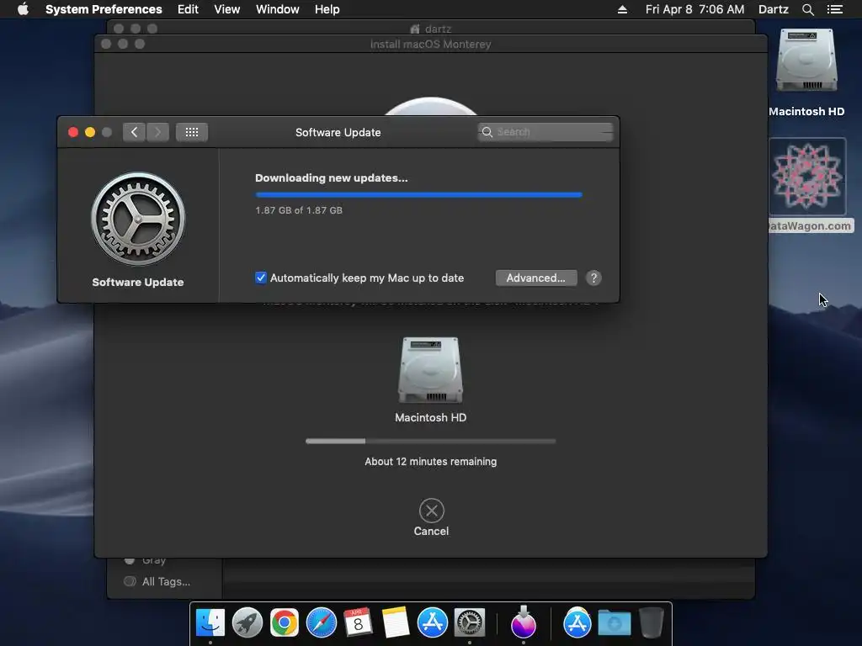Show all preferences grid button
Viewport: 862px width, 646px height.
(192, 132)
